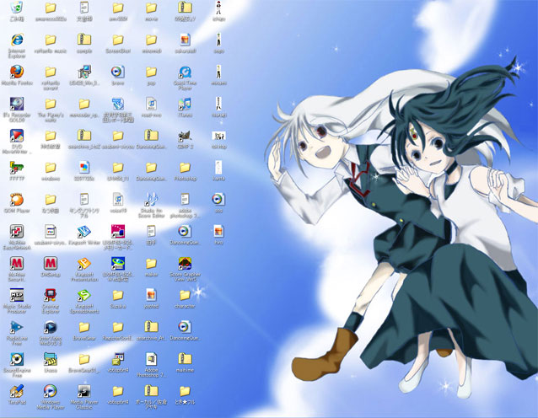This screenshot has height=418, width=538.
Task: Open the Photoshop folder
Action: click(185, 168)
